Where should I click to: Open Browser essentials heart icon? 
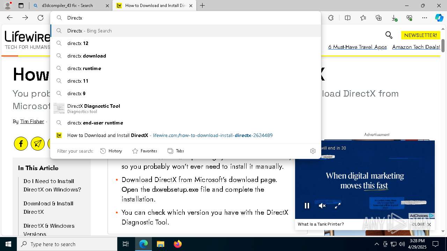[x=409, y=18]
